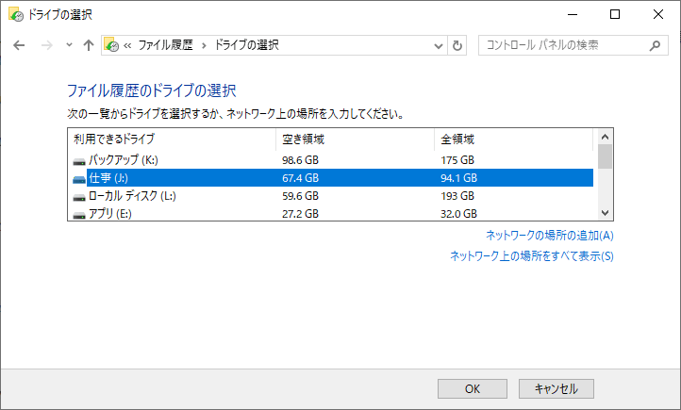681x410 pixels.
Task: Open the address bar history dropdown
Action: (x=439, y=45)
